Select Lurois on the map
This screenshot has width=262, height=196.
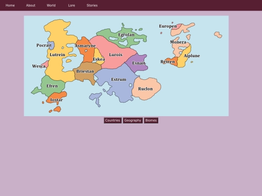point(116,55)
